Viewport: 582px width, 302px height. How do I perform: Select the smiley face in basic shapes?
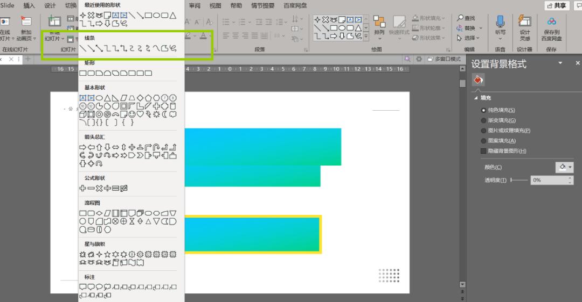coord(132,114)
